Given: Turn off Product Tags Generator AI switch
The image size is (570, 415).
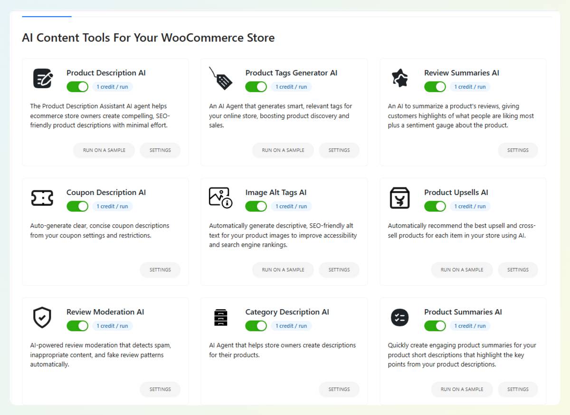Looking at the screenshot, I should 256,87.
